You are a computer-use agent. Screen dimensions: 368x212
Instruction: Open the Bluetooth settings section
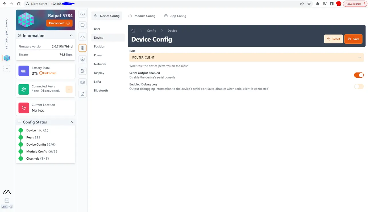(x=108, y=91)
